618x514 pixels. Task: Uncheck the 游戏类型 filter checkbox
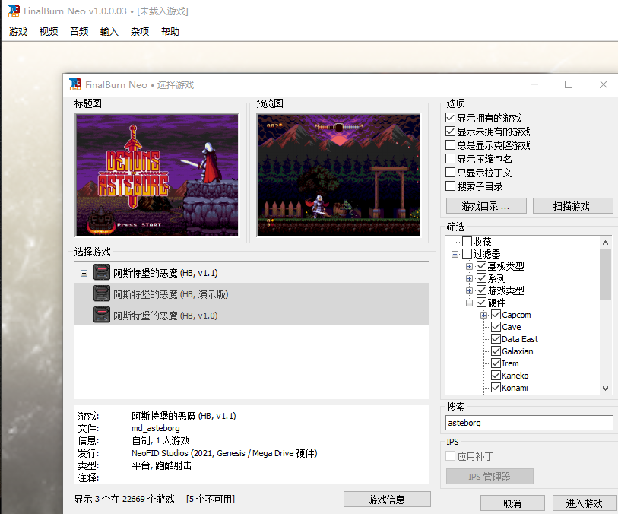point(482,290)
